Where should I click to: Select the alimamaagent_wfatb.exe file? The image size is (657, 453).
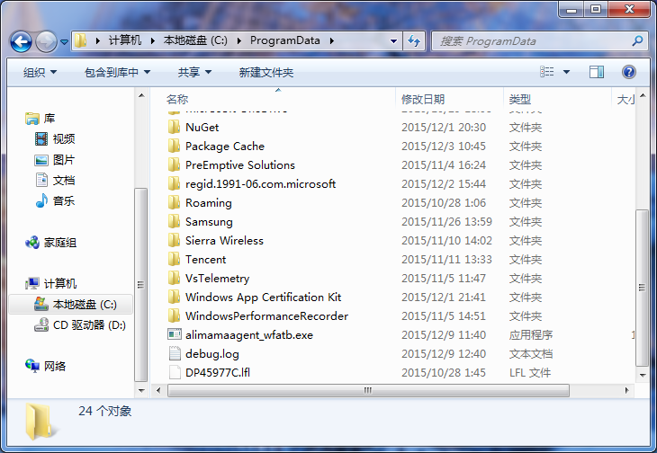[248, 334]
